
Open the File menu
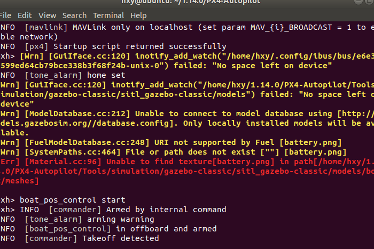(x=6, y=15)
